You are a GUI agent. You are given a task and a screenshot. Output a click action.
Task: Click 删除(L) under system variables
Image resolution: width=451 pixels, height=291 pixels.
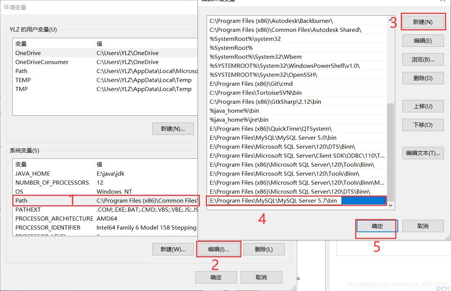(x=264, y=249)
